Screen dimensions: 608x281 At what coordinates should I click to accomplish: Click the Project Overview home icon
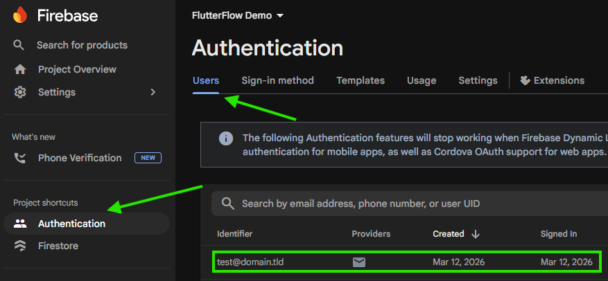click(x=20, y=70)
